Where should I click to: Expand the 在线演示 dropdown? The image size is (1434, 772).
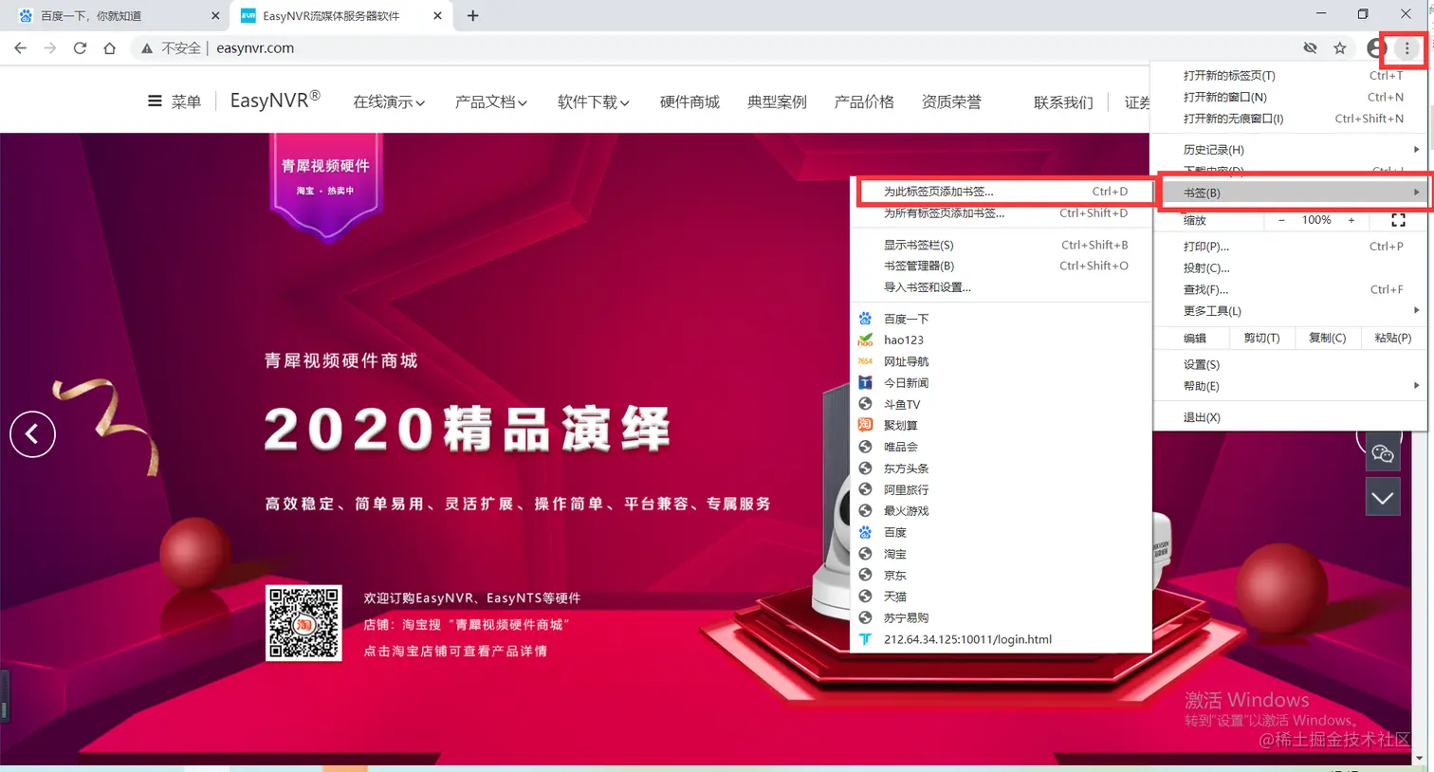coord(389,101)
